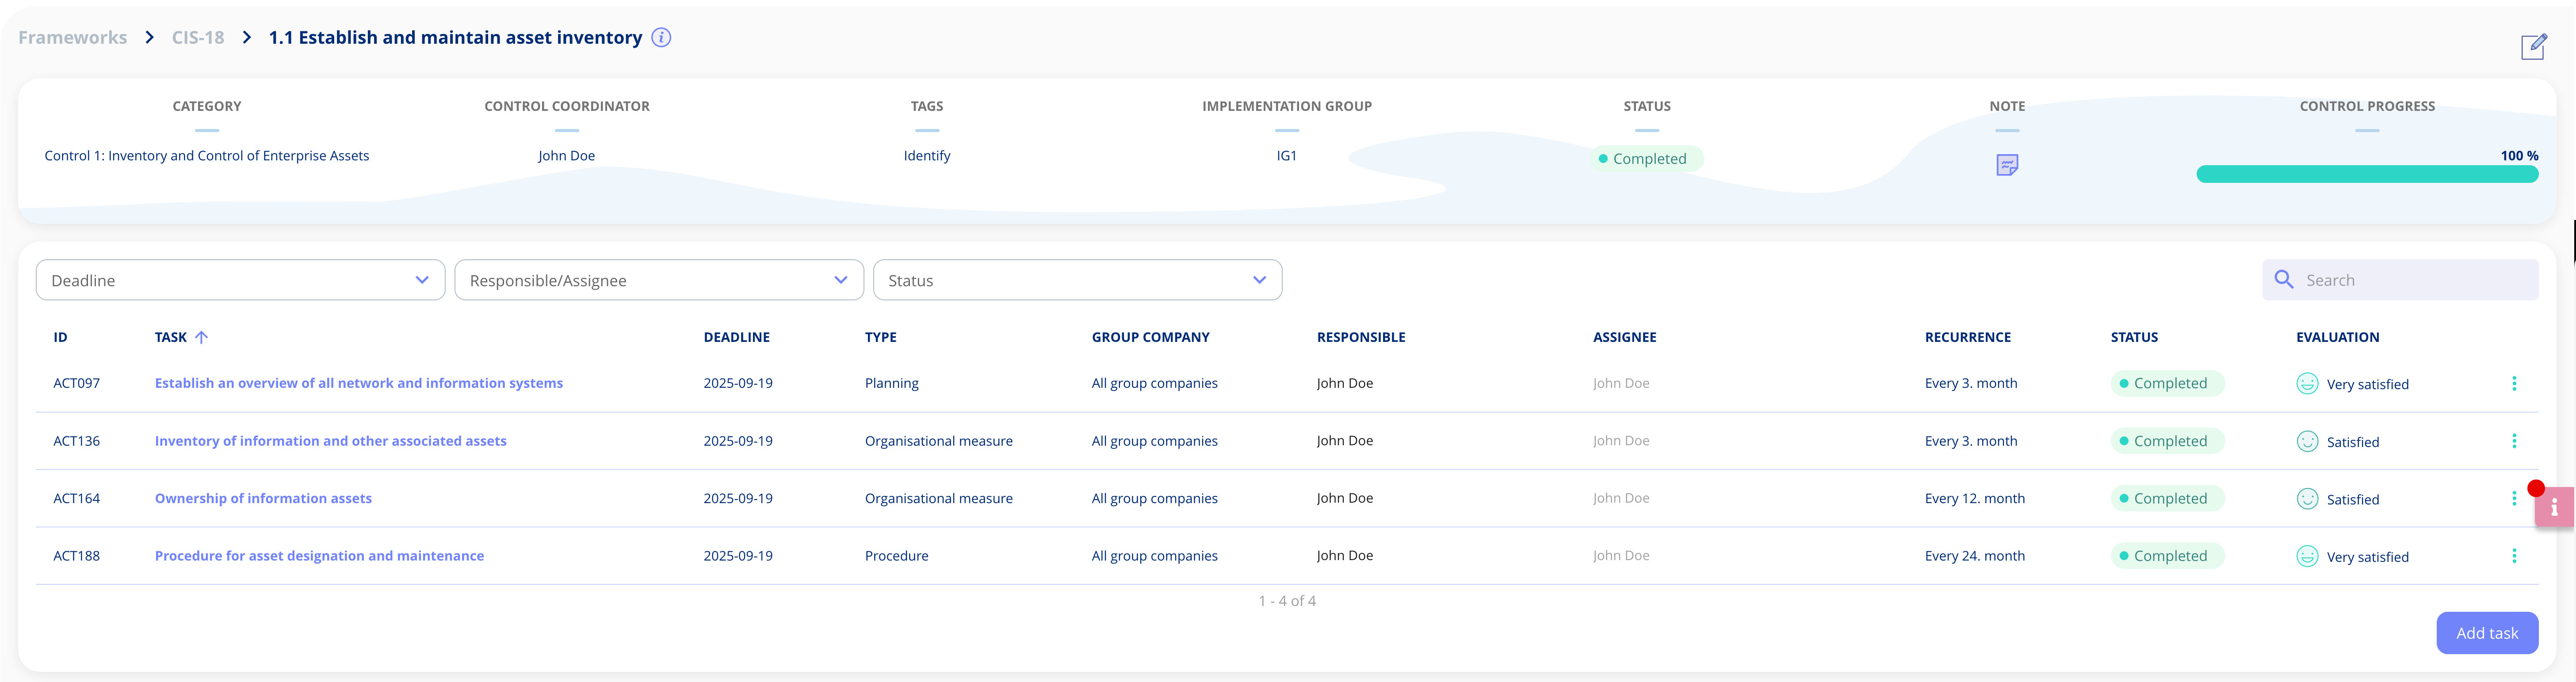Open three-dot menu for ACT136 row
This screenshot has height=682, width=2576.
click(2514, 441)
